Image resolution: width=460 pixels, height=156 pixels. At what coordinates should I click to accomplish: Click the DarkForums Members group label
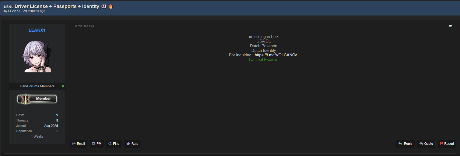click(37, 86)
